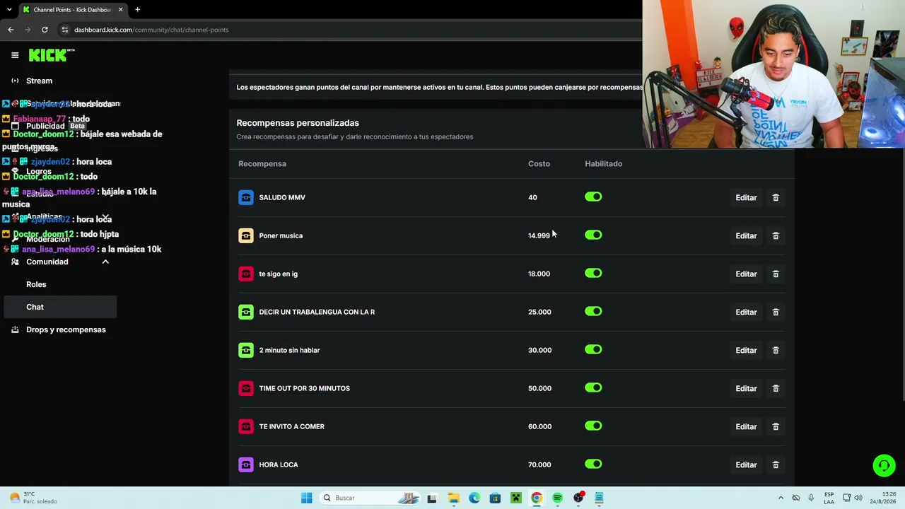Turn off the TE INVITO A COMER reward
Image resolution: width=905 pixels, height=509 pixels.
click(593, 426)
